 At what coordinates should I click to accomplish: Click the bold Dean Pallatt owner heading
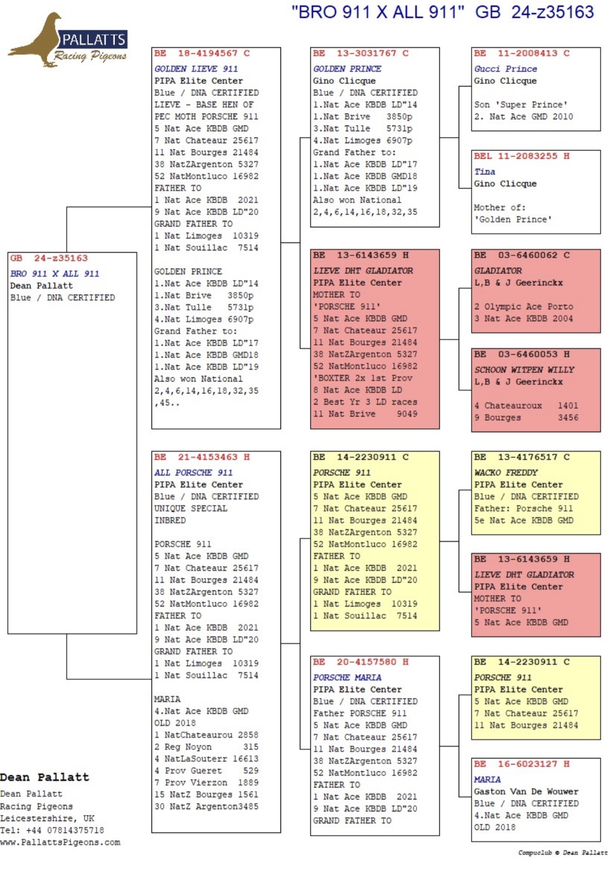tap(44, 777)
